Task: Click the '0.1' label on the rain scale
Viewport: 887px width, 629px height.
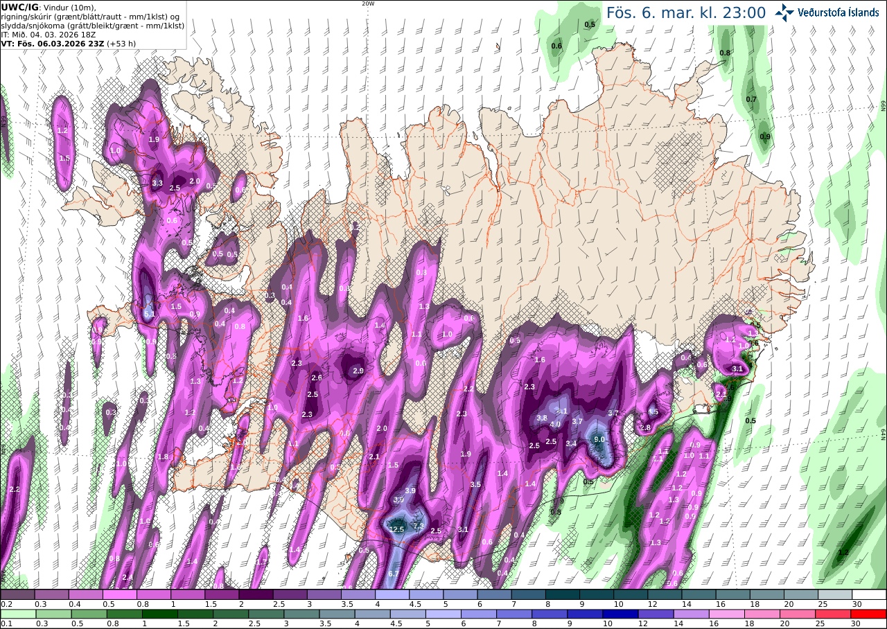Action: (6, 623)
